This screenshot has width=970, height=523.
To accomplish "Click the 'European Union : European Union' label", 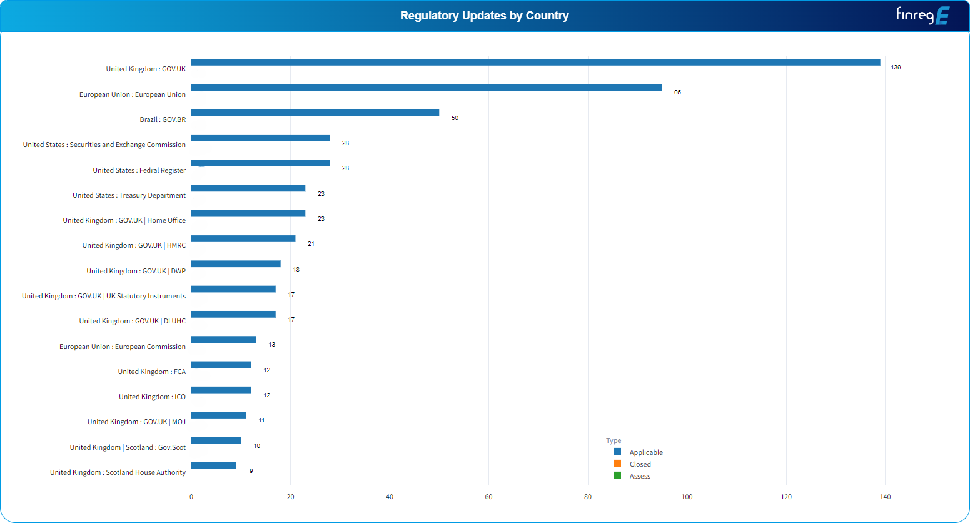I will click(x=133, y=94).
